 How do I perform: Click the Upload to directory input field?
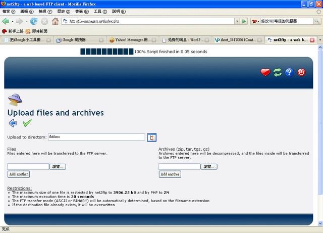click(x=96, y=137)
